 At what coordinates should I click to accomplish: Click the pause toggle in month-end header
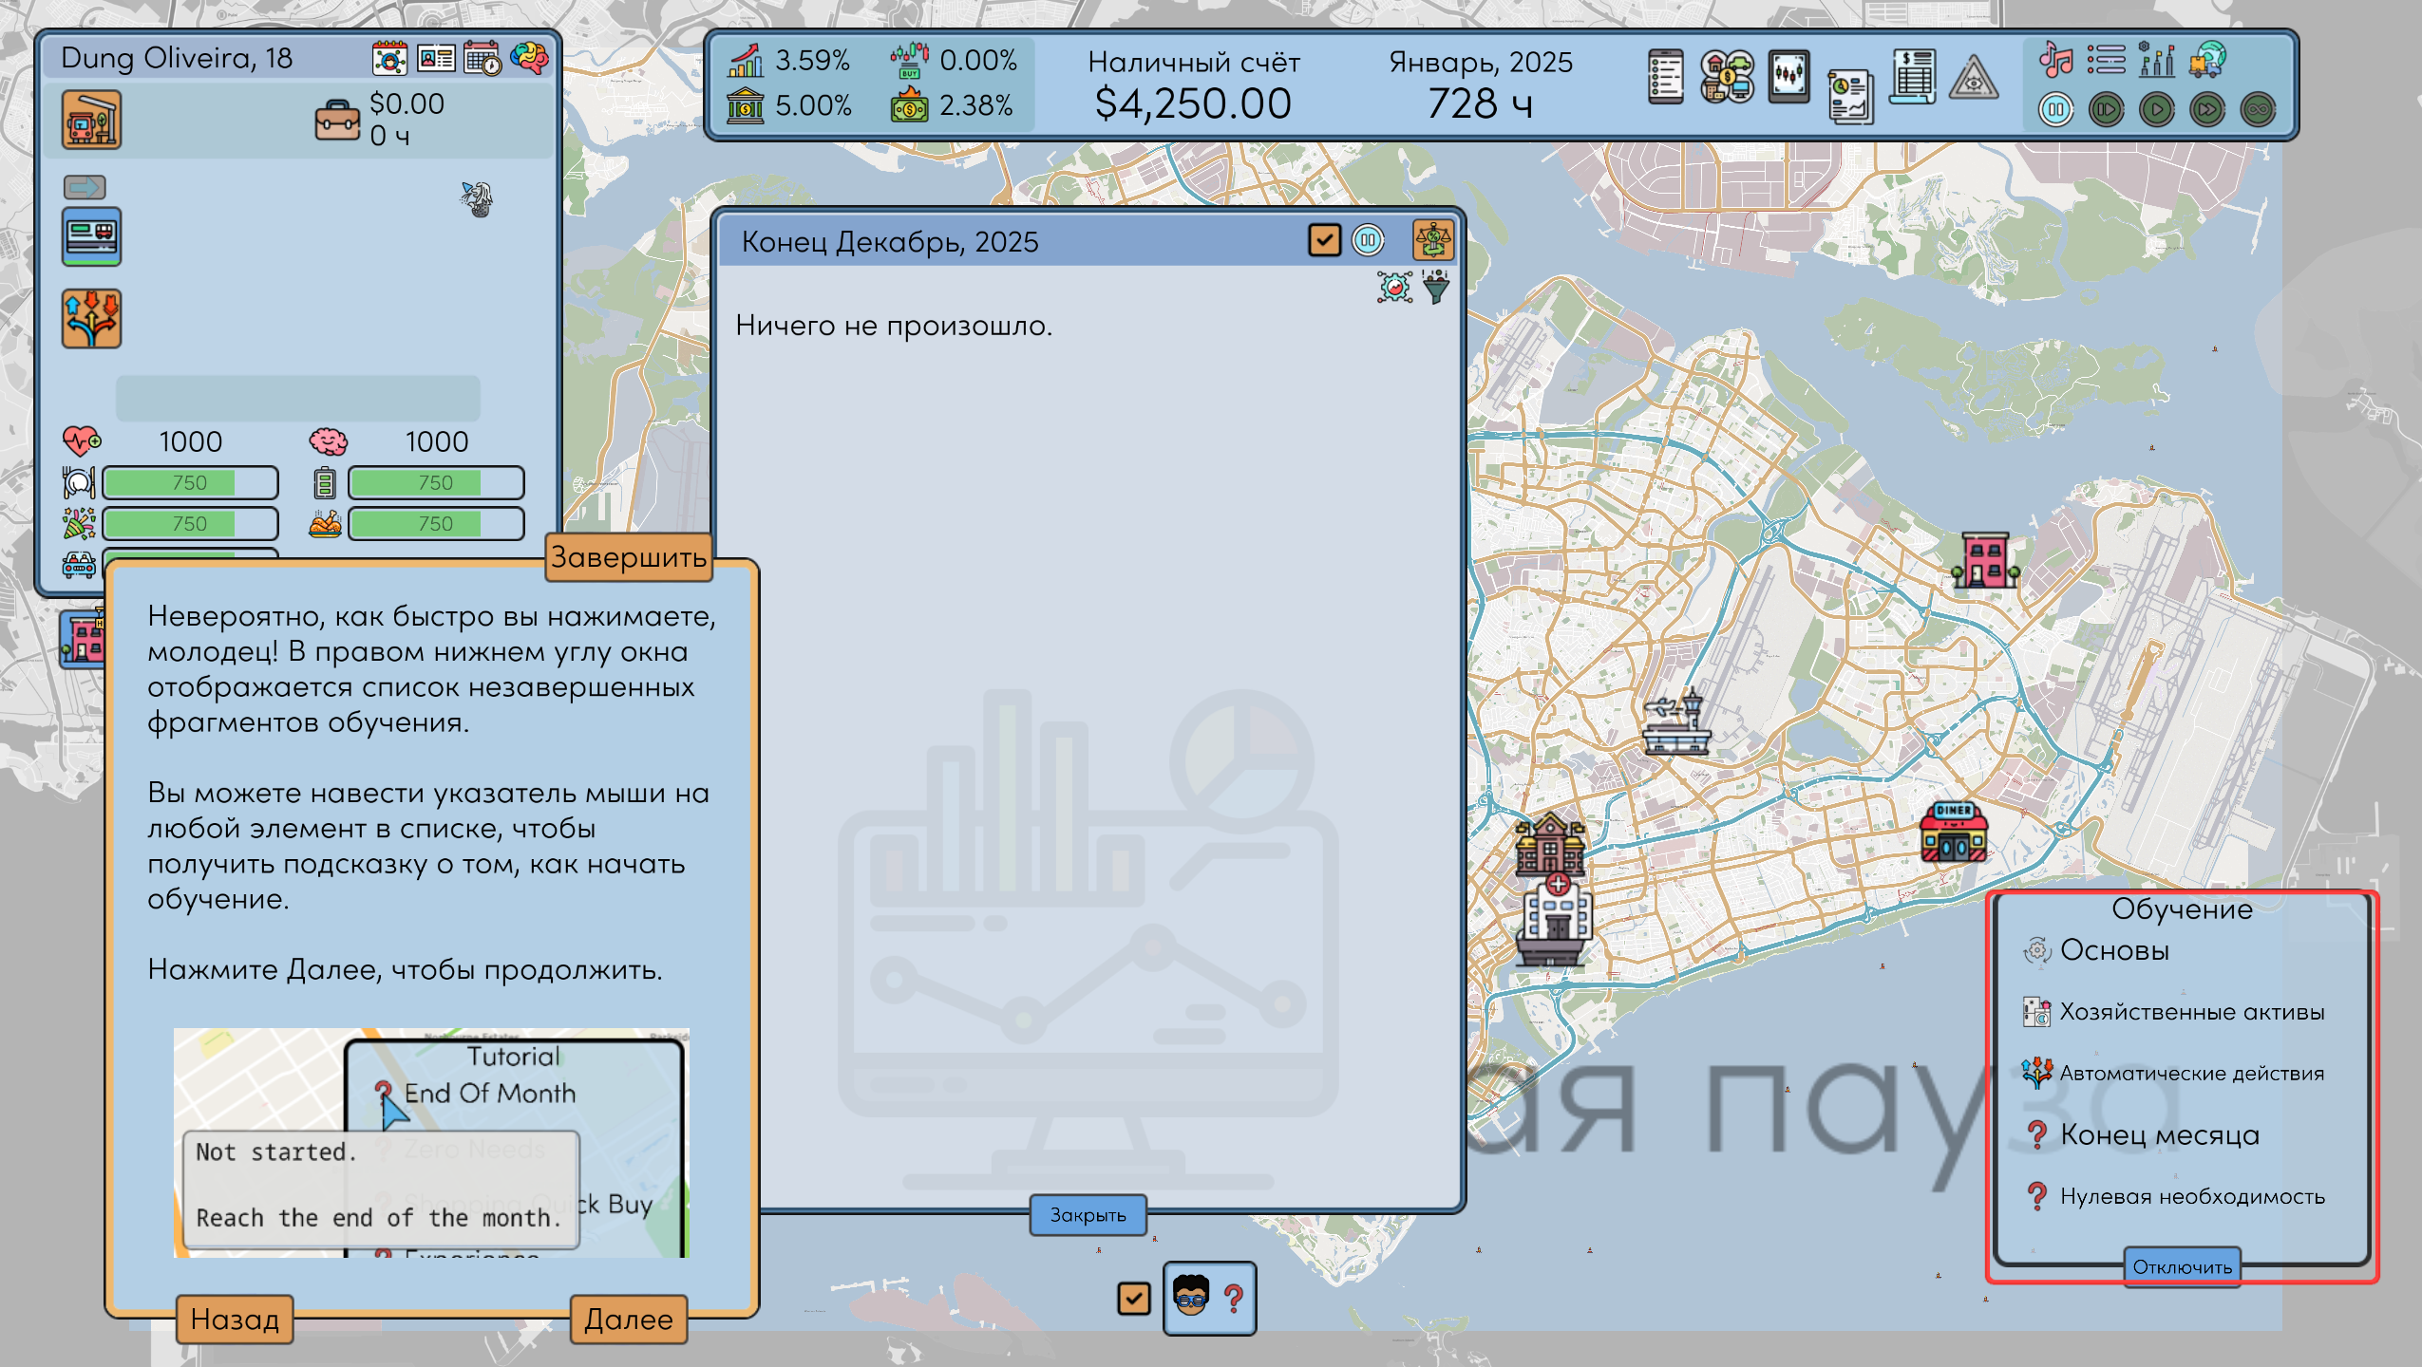pos(1368,241)
